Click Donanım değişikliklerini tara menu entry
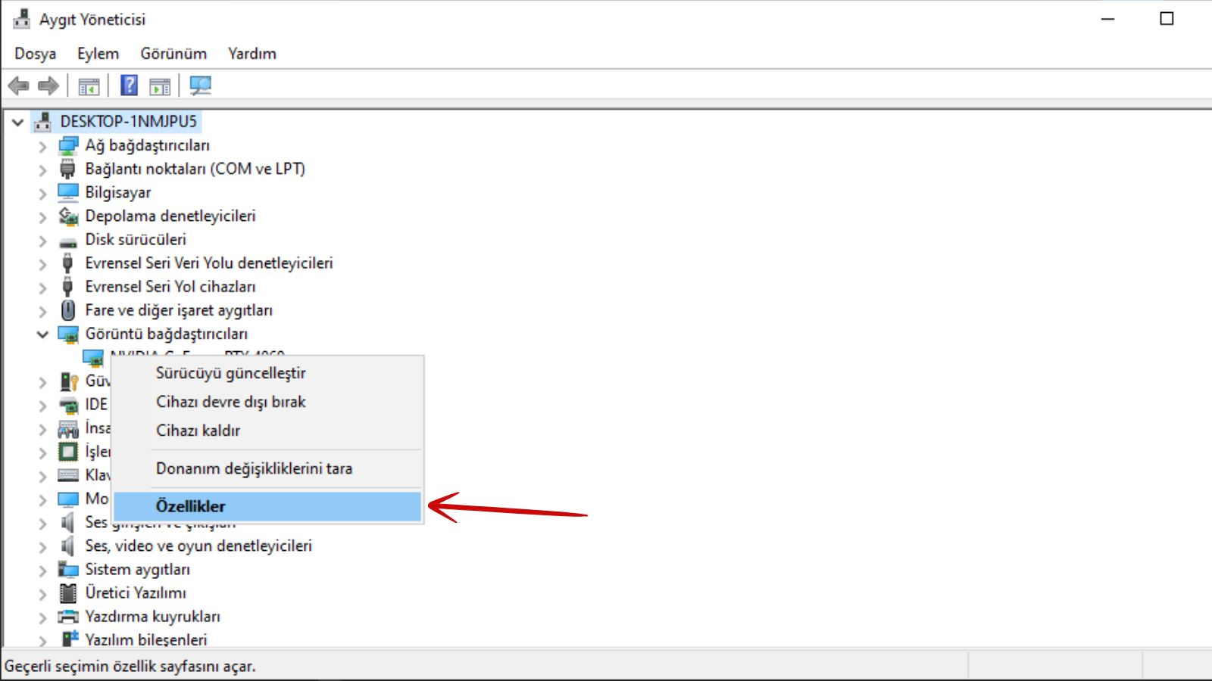Screen dimensions: 1212x681 pyautogui.click(x=254, y=468)
